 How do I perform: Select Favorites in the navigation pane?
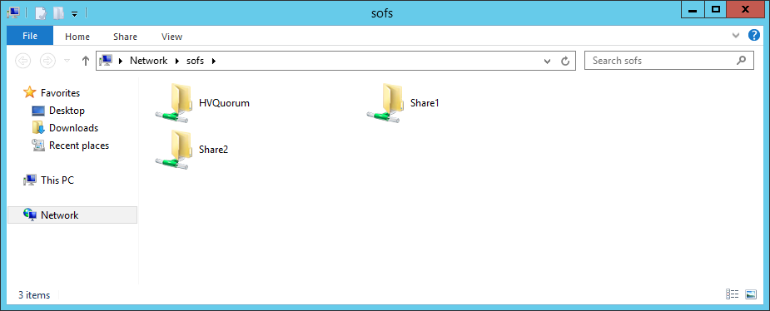(x=60, y=92)
